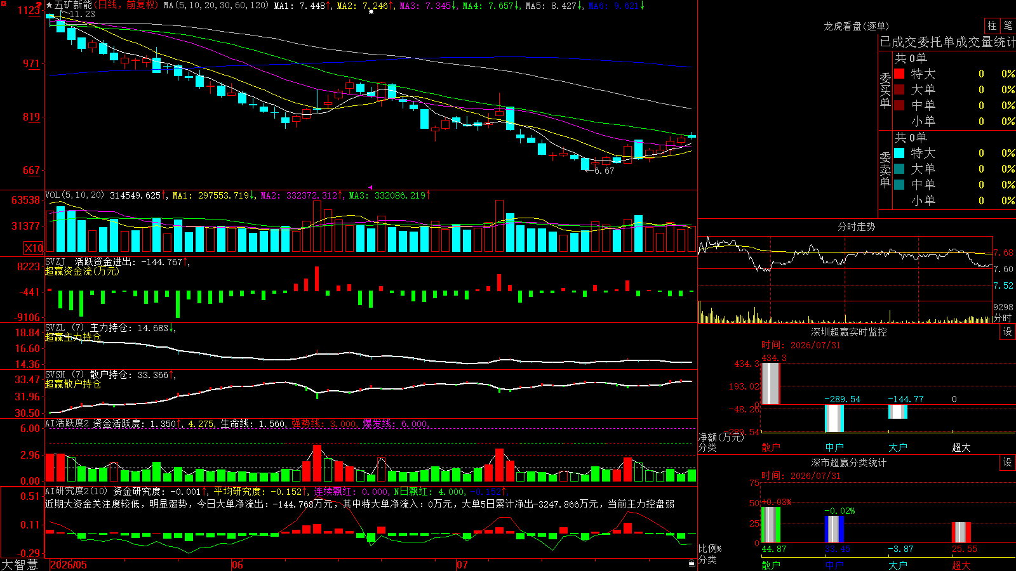Click the dark red 中单 swatch under 委买单

899,105
